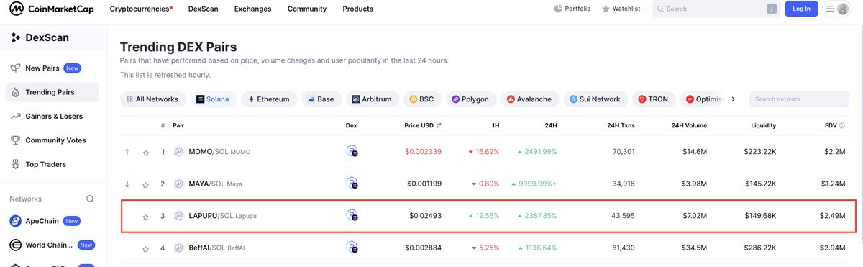This screenshot has width=863, height=267.
Task: Open the DexScan menu
Action: 203,9
